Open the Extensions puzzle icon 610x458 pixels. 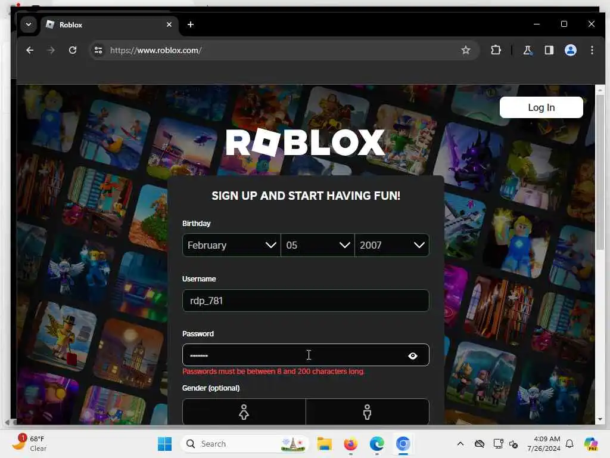[x=496, y=50]
